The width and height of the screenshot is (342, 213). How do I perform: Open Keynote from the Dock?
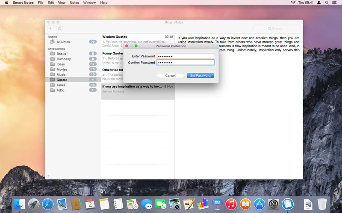pos(217,204)
